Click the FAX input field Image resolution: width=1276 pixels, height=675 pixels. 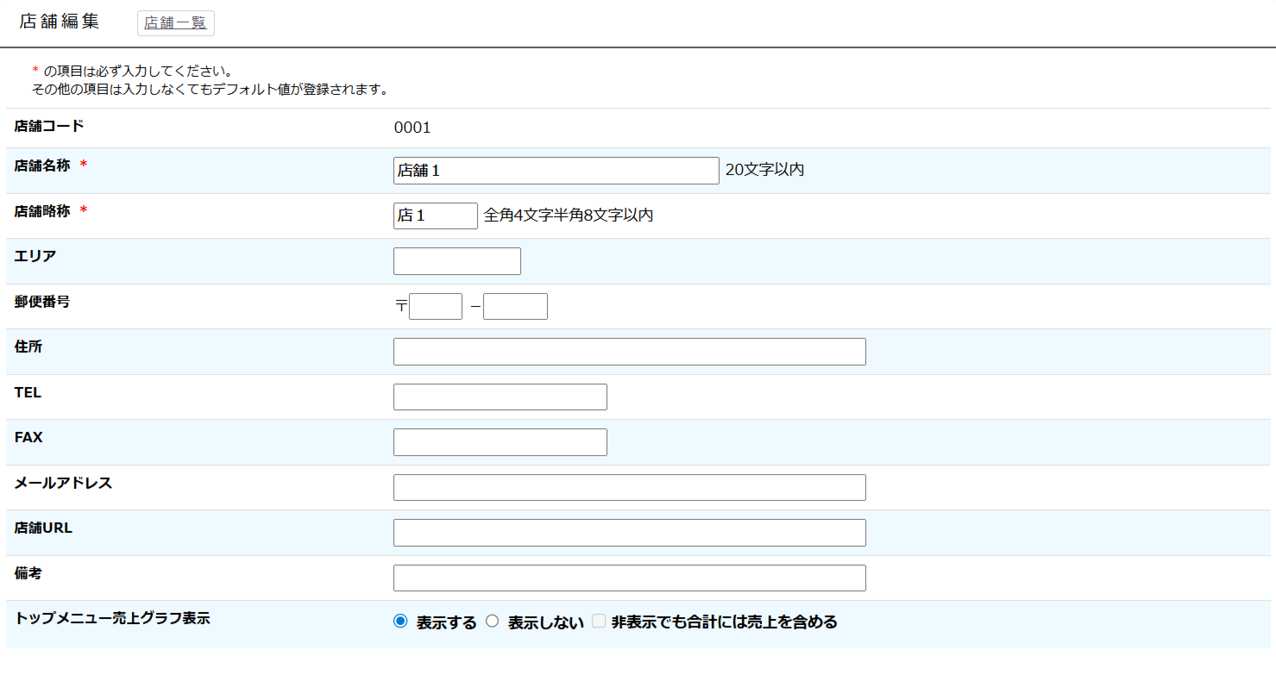(500, 442)
